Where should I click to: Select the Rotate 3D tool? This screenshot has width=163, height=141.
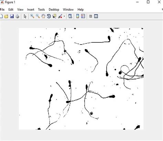click(49, 16)
